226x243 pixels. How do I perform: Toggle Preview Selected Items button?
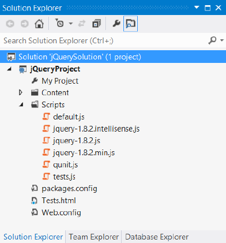(131, 24)
